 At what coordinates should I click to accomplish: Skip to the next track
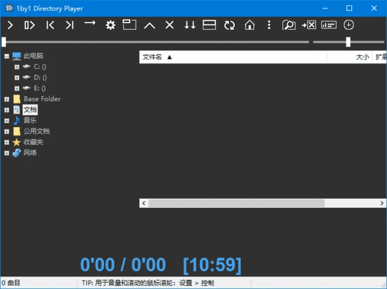click(x=69, y=25)
